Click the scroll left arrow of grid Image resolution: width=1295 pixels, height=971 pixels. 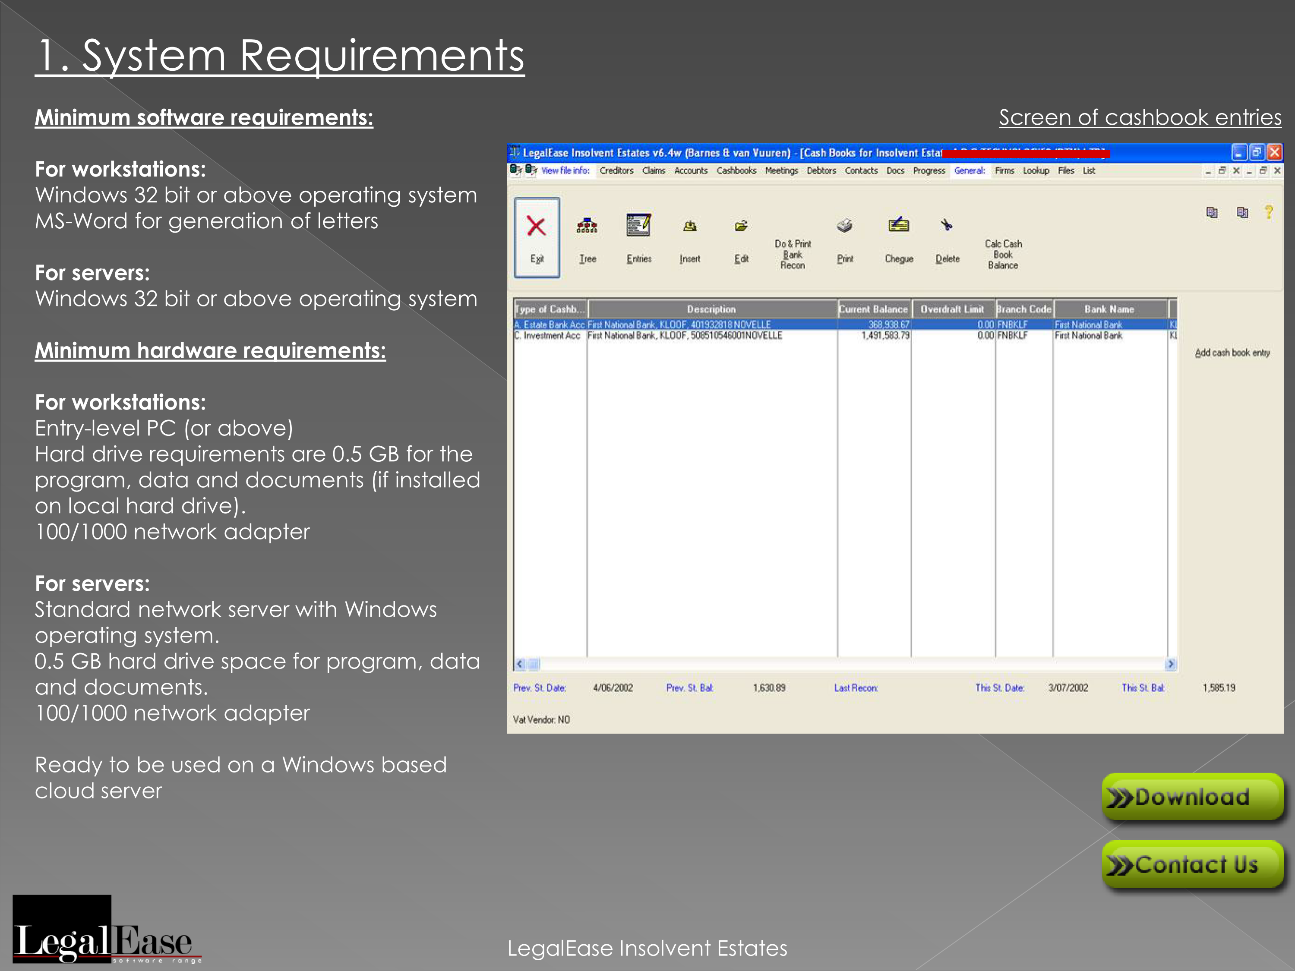520,664
